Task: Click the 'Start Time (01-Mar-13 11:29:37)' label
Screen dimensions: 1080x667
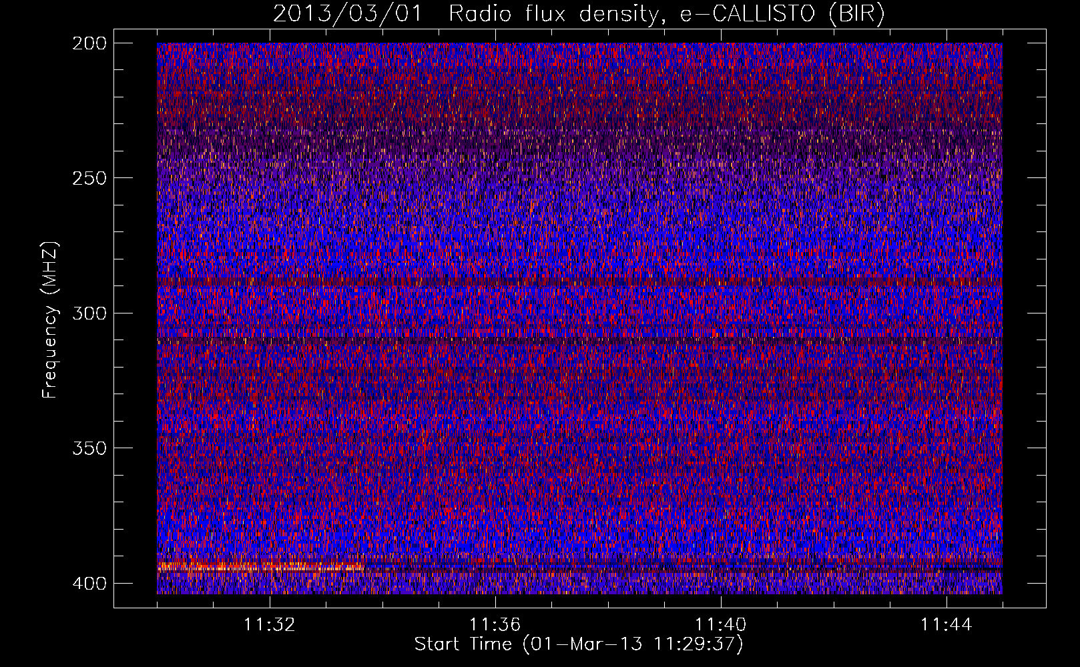Action: point(579,644)
